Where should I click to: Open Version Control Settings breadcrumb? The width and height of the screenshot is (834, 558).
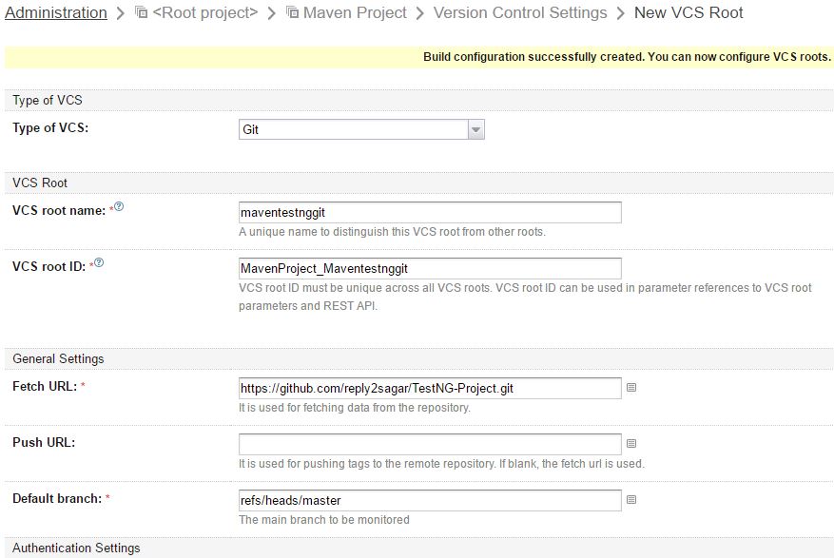click(x=520, y=12)
